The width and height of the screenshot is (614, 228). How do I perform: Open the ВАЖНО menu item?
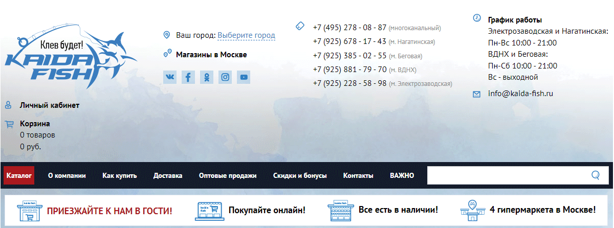pos(402,175)
